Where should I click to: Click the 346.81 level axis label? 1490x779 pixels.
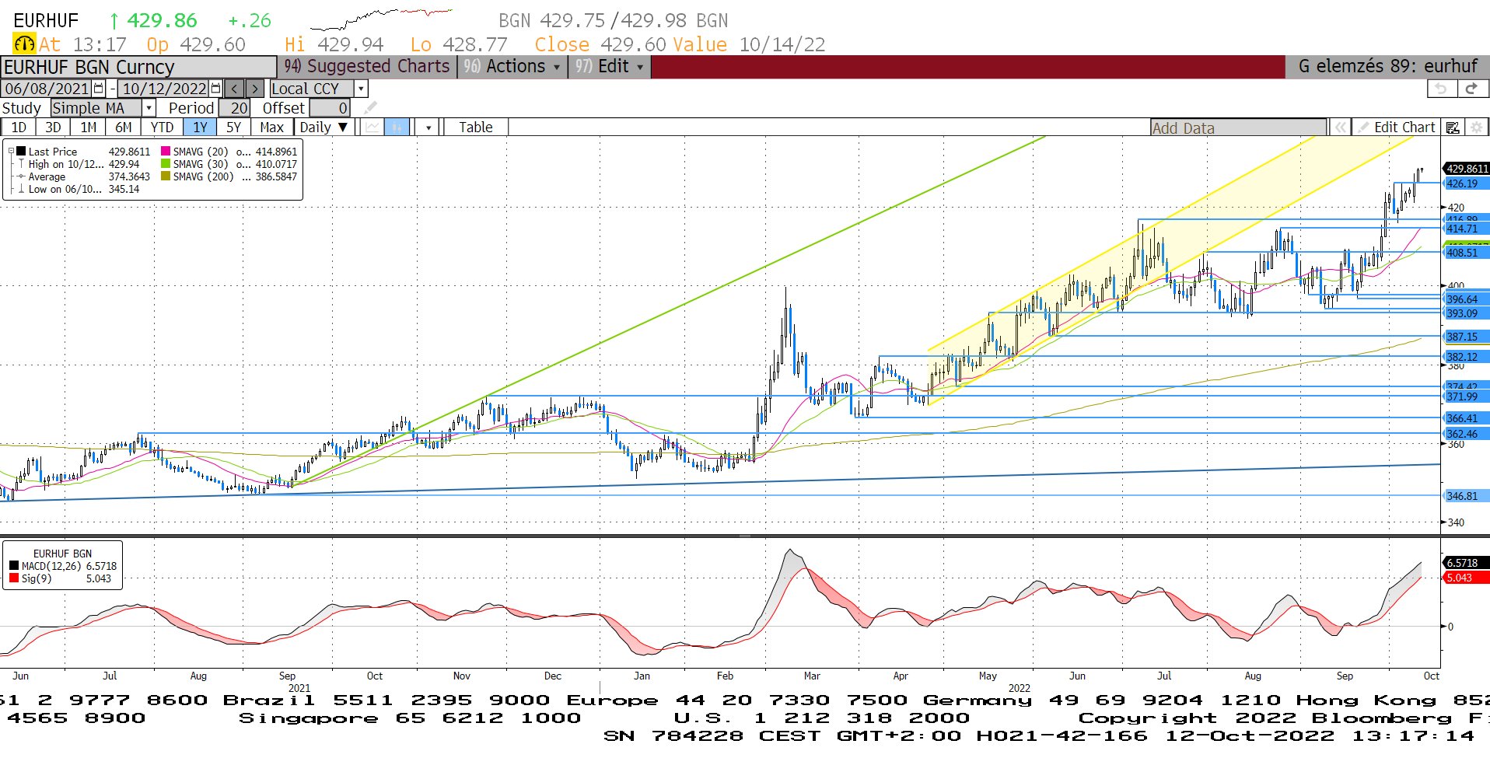coord(1466,496)
